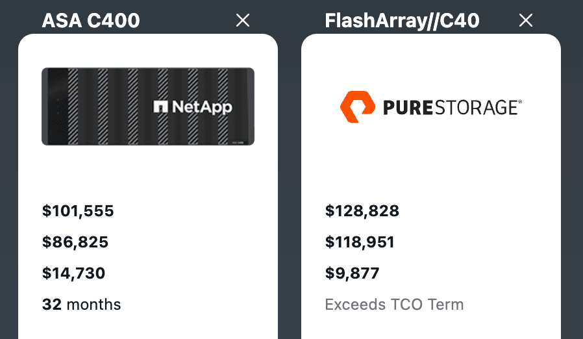Select the FlashArray//C40 title
This screenshot has width=583, height=339.
(x=402, y=21)
